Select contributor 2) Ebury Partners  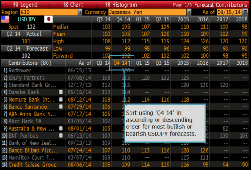point(26,78)
